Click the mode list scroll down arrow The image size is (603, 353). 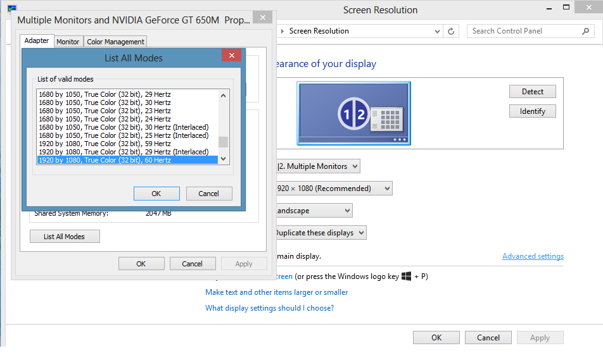[223, 159]
